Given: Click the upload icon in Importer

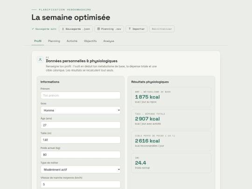Looking at the screenshot, I should [x=130, y=29].
